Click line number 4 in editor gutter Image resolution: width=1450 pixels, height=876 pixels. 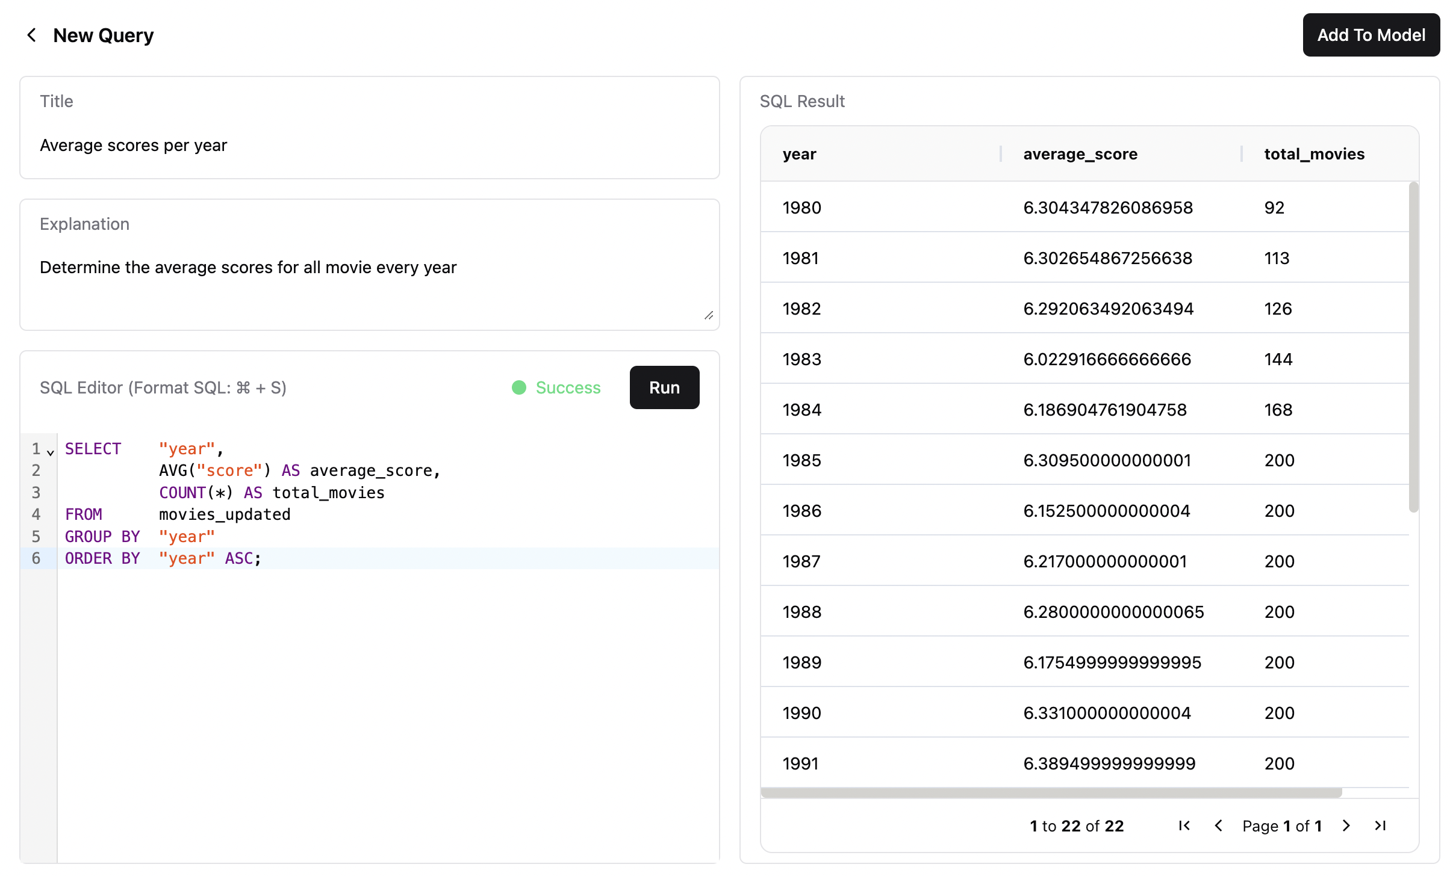[x=36, y=514]
